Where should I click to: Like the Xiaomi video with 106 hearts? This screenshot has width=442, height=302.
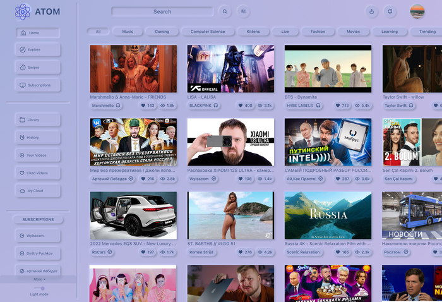tap(241, 179)
